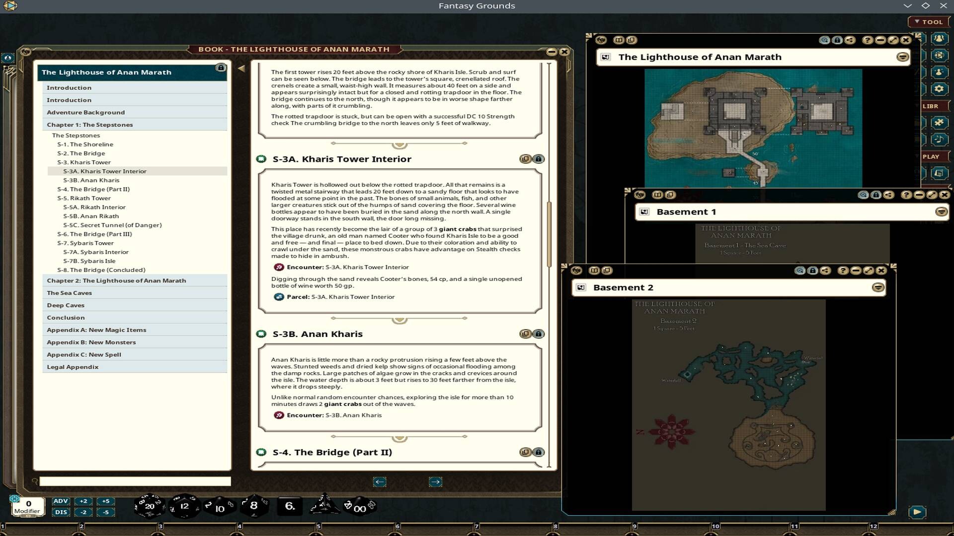954x536 pixels.
Task: Enable the ADV advantage toggle
Action: (x=62, y=501)
